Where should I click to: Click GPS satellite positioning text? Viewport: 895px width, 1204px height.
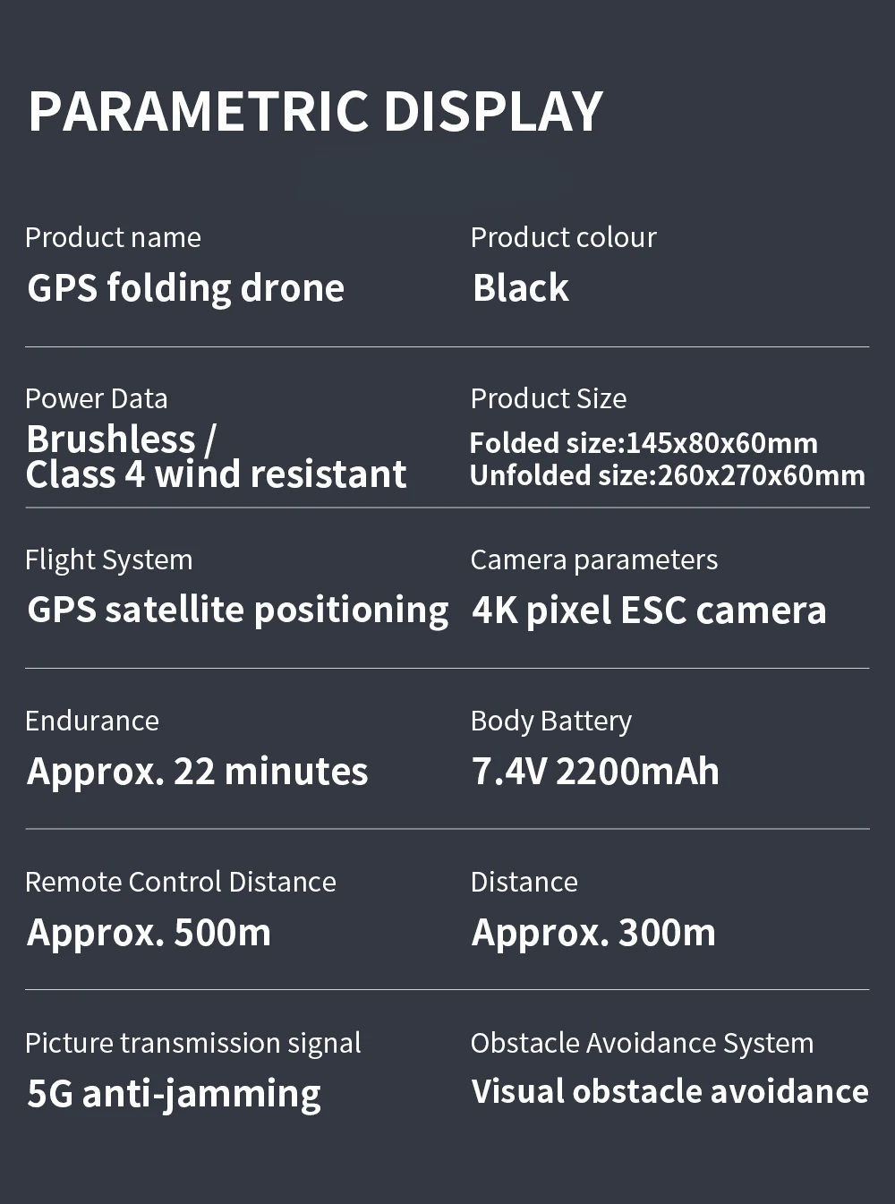coord(237,611)
